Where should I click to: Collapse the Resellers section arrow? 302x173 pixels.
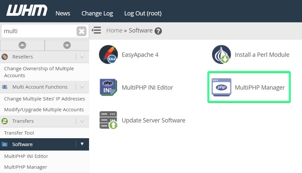82,57
